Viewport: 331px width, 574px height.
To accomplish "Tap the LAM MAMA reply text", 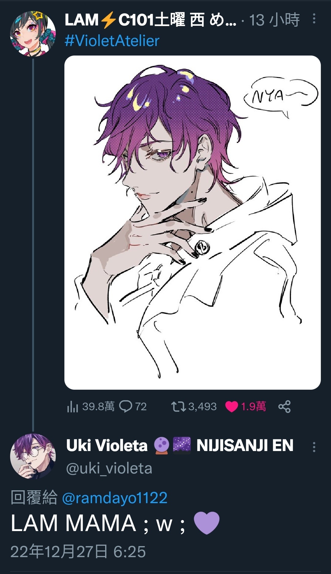I will pos(115,523).
